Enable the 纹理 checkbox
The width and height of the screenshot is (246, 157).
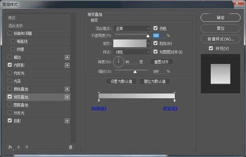point(13,49)
